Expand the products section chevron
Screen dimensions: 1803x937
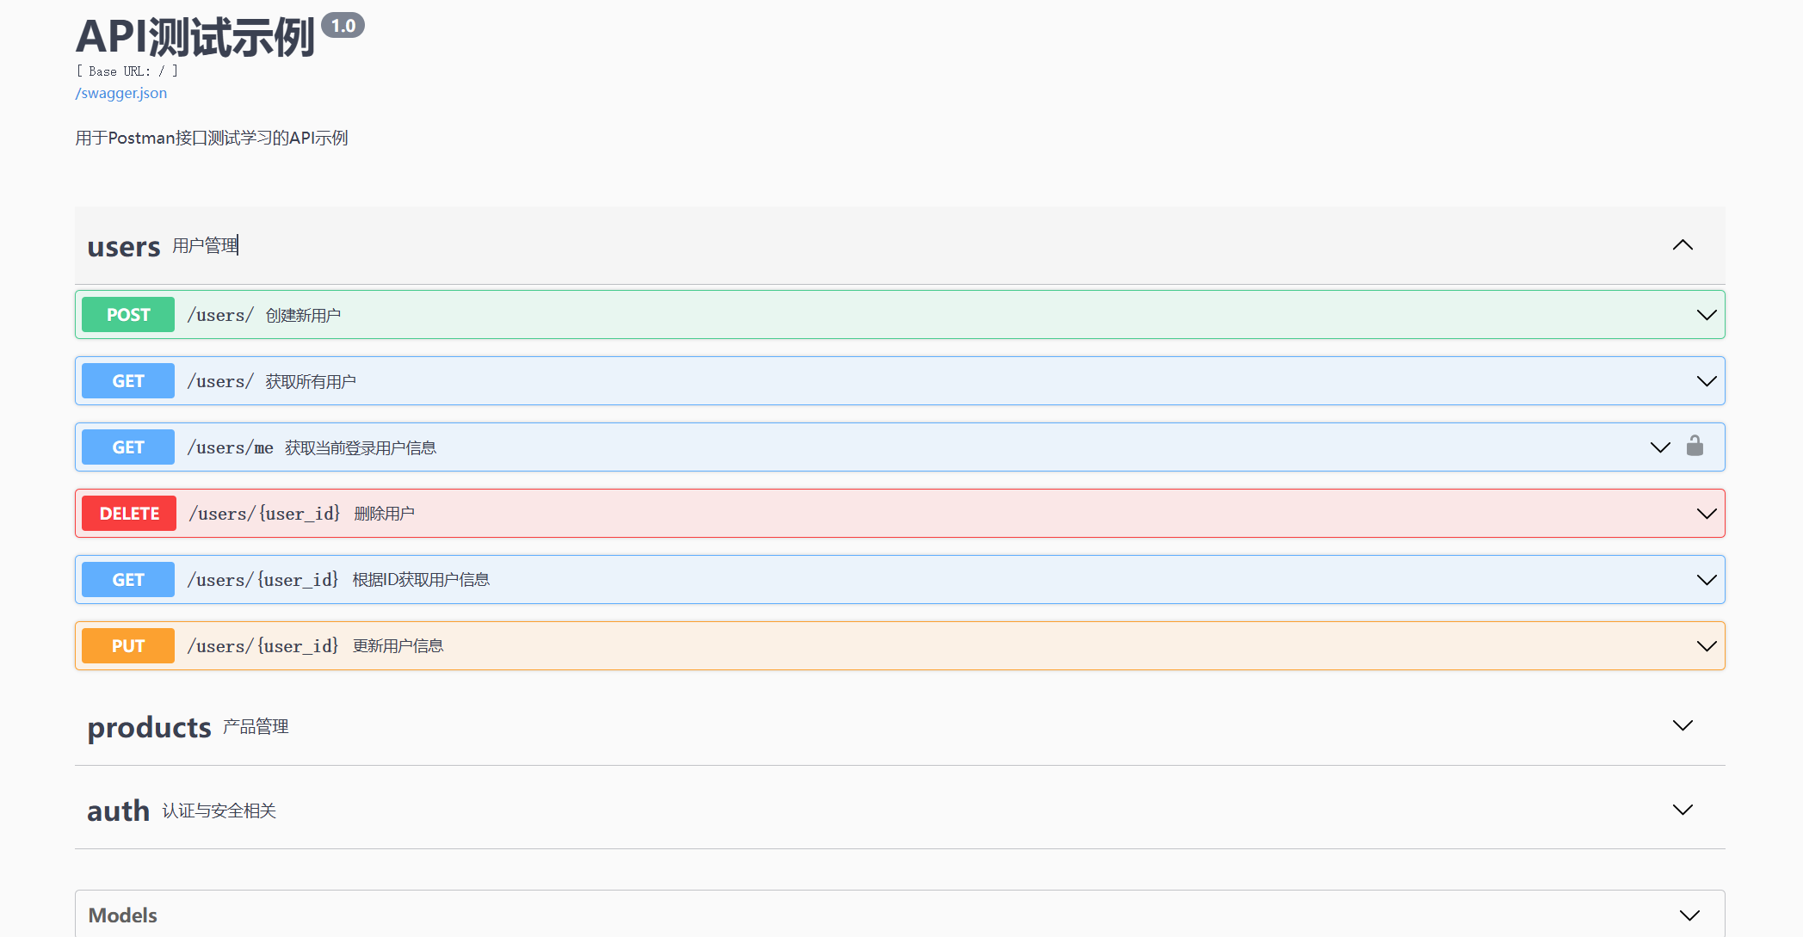(x=1683, y=725)
